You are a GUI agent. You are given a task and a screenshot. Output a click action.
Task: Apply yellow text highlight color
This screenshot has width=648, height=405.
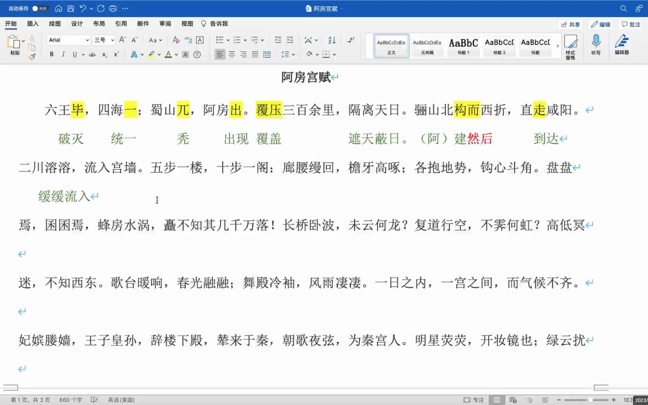click(x=151, y=54)
